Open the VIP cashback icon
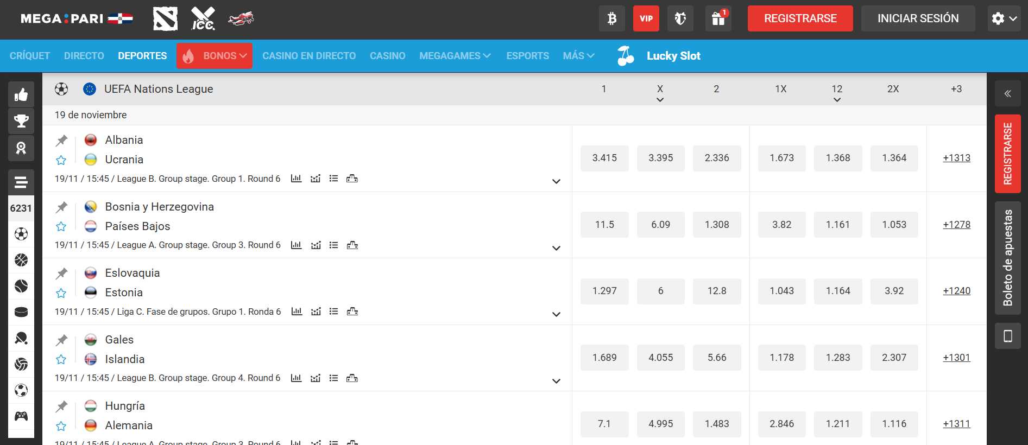Image resolution: width=1028 pixels, height=445 pixels. [646, 18]
